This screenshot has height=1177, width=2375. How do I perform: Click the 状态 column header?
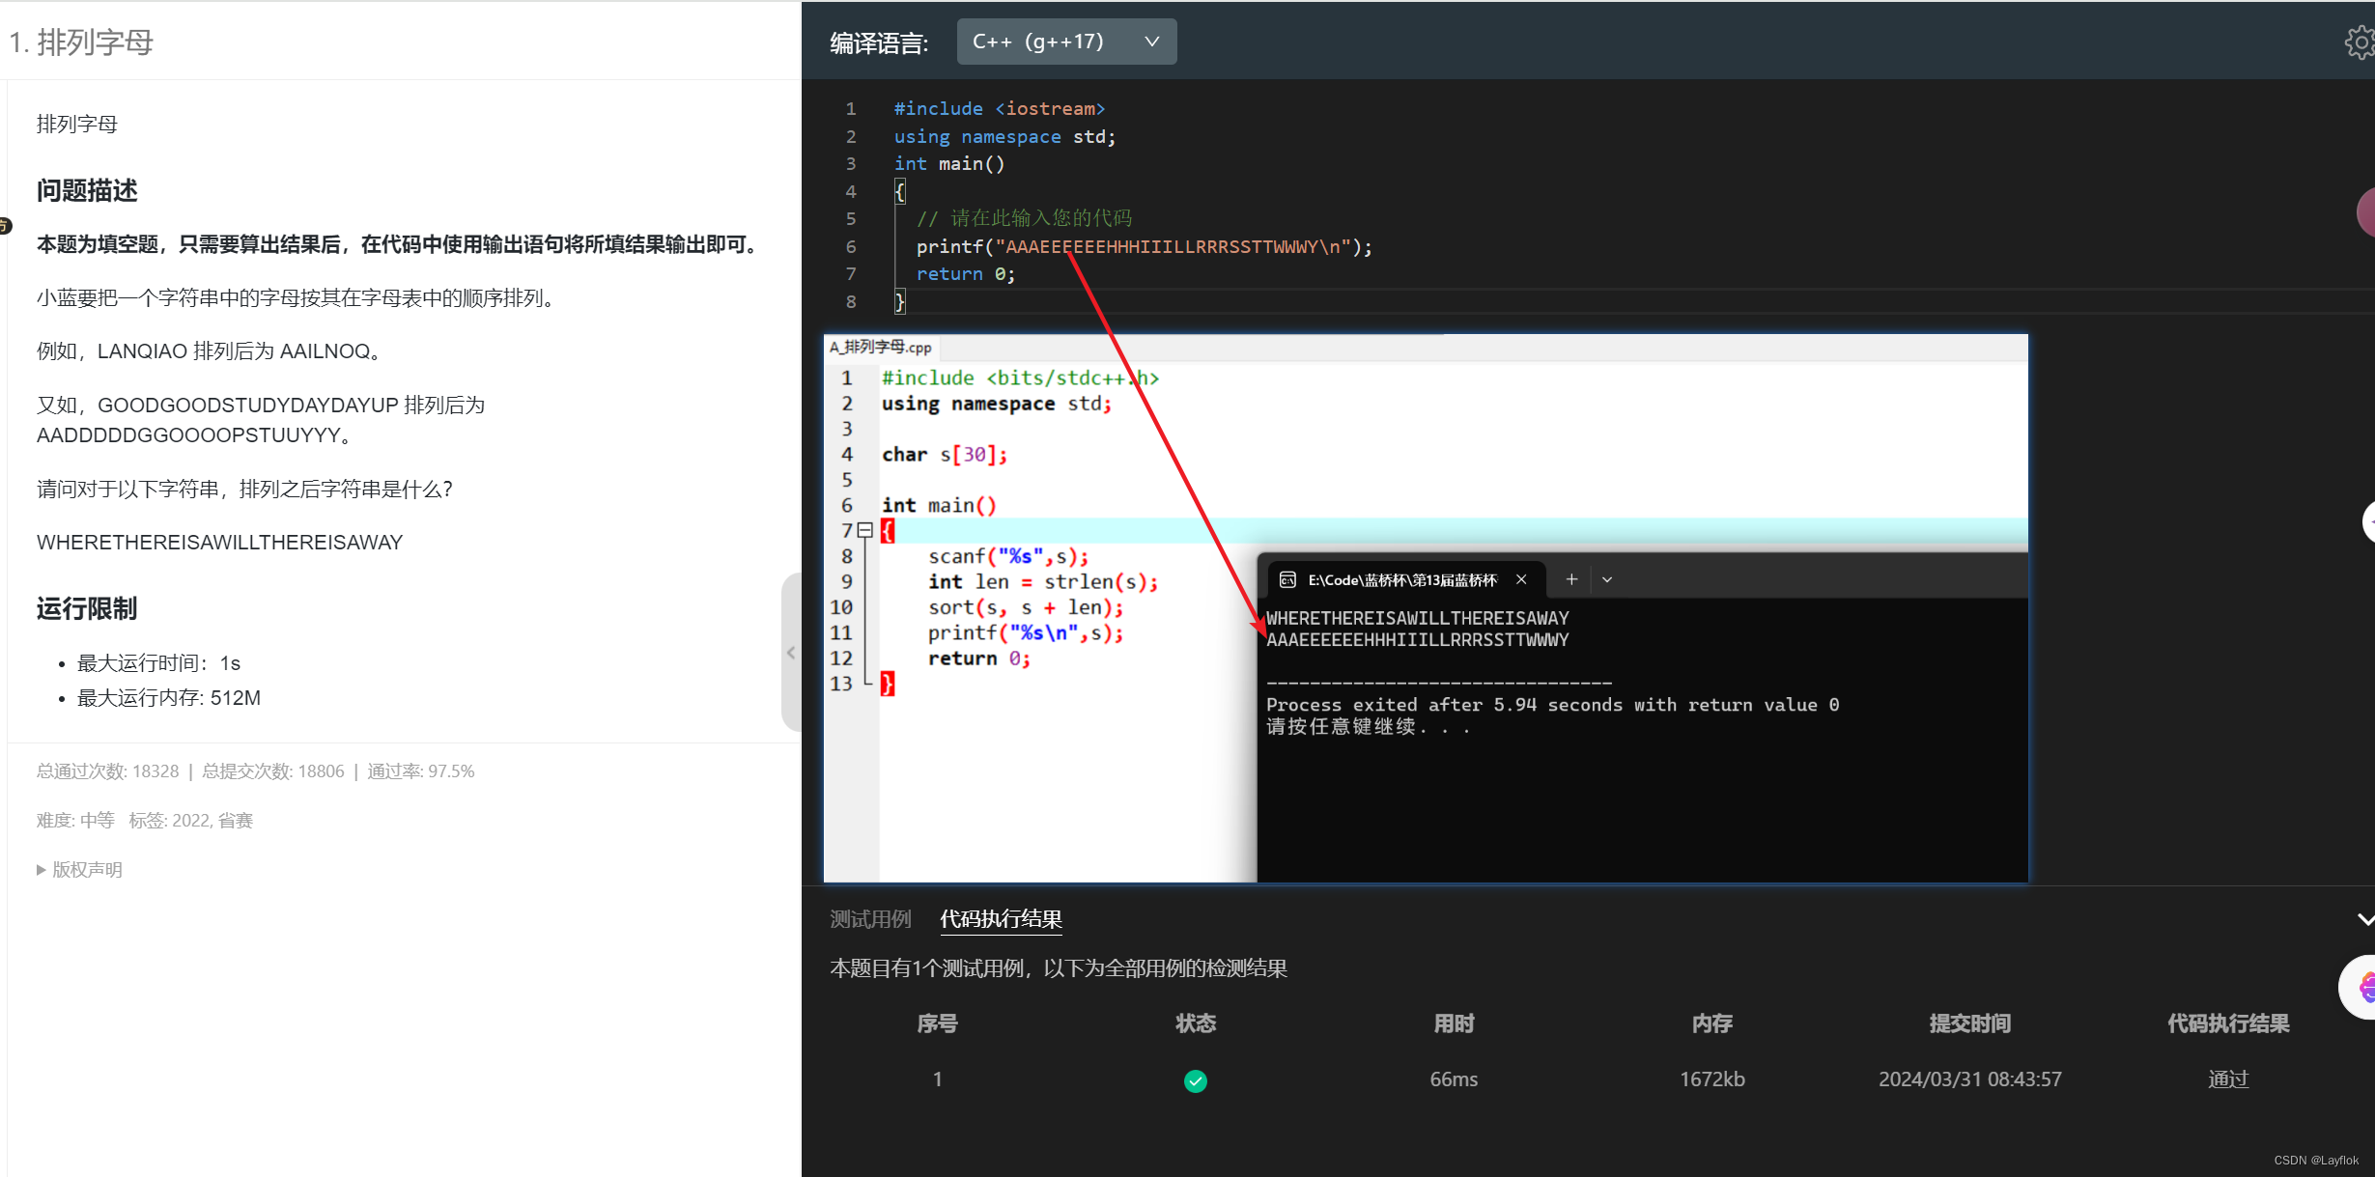(1195, 1023)
